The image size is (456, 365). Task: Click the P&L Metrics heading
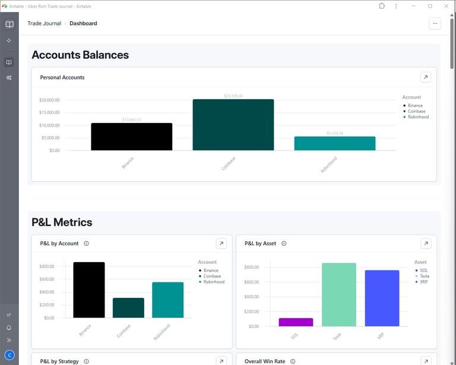pyautogui.click(x=62, y=222)
